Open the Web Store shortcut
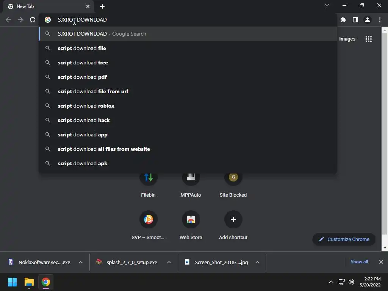This screenshot has height=291, width=388. coord(191,225)
